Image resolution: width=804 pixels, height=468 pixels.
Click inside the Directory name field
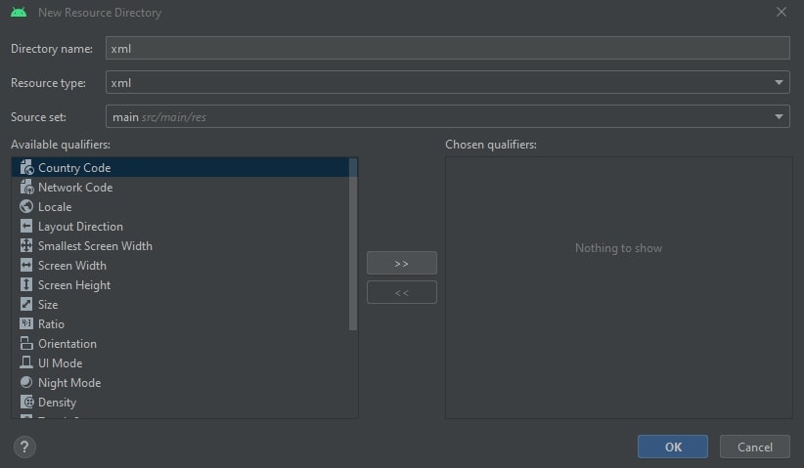pos(447,48)
